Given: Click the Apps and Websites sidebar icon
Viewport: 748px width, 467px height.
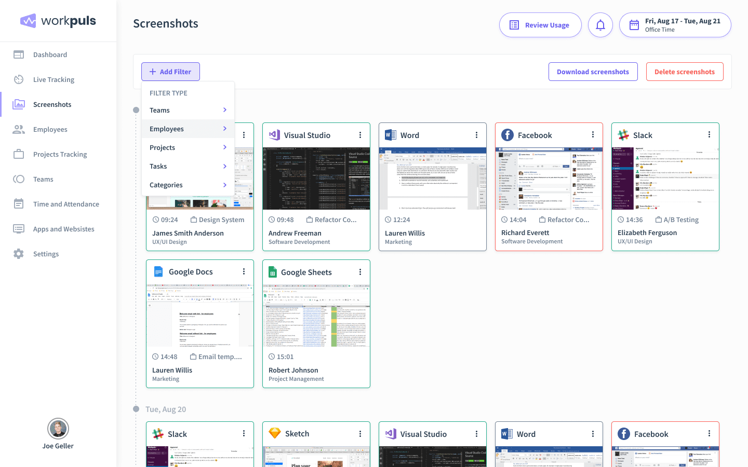Looking at the screenshot, I should 18,229.
